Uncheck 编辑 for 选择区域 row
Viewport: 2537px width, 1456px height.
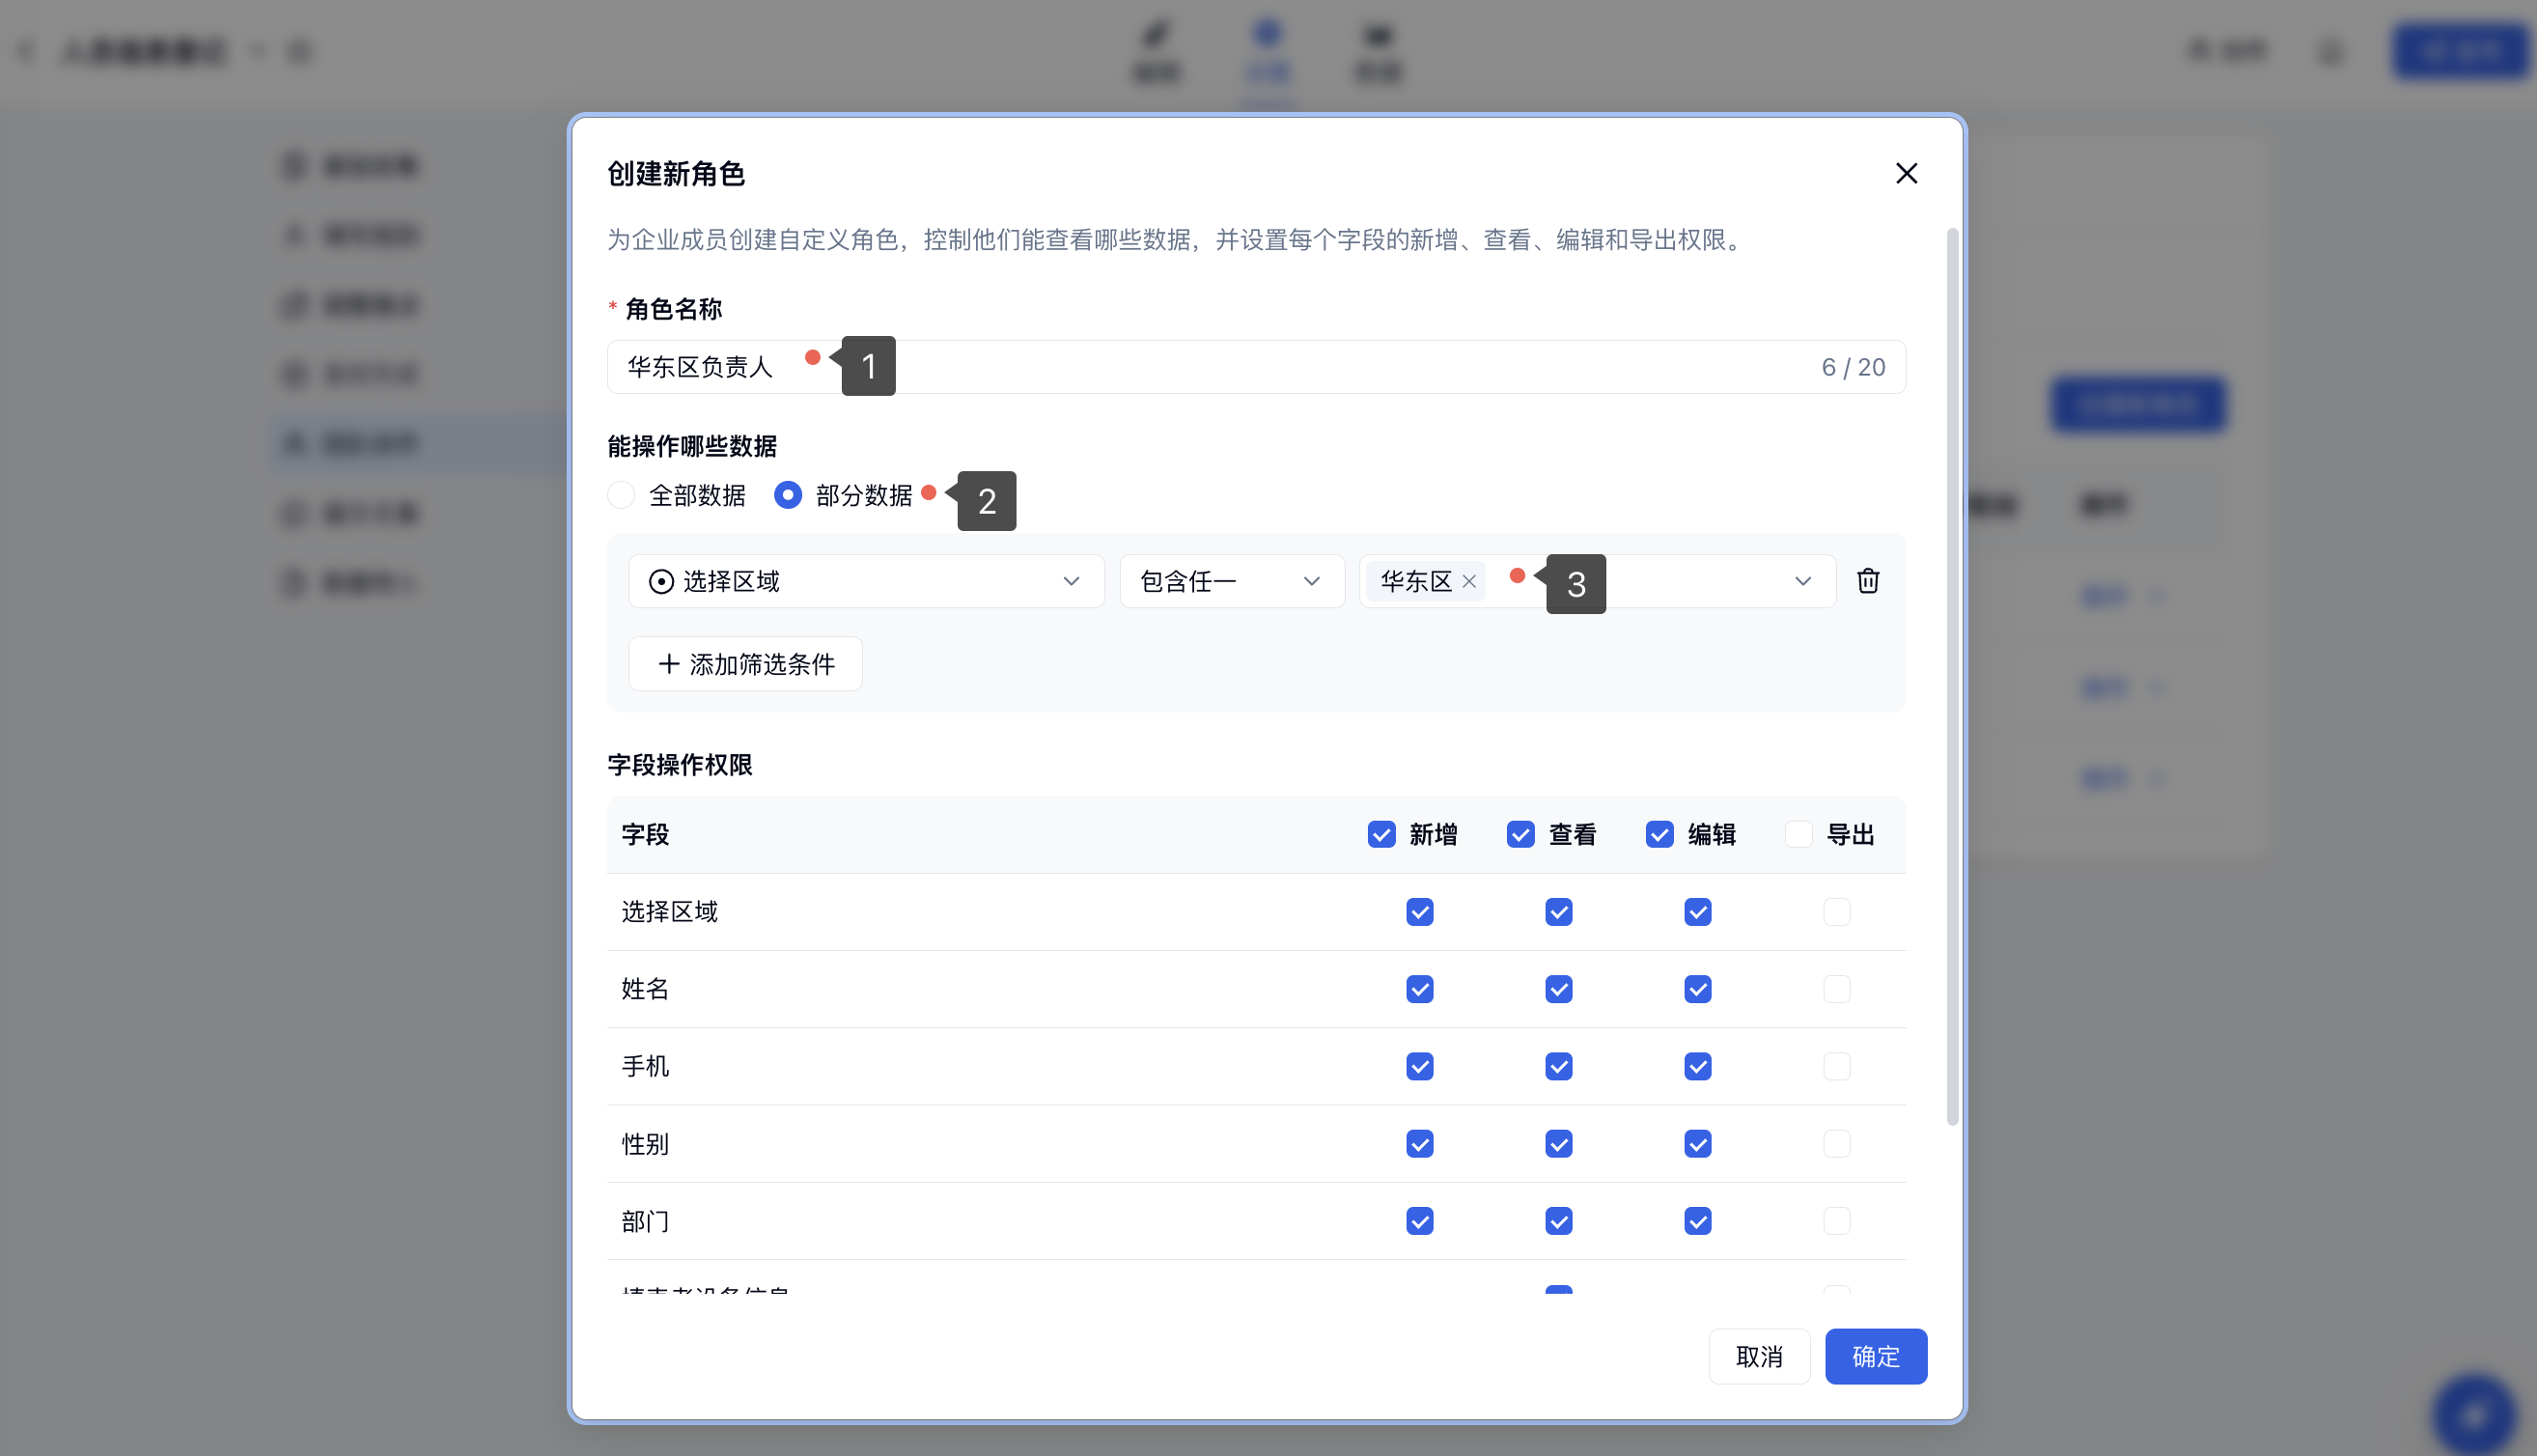coord(1697,912)
